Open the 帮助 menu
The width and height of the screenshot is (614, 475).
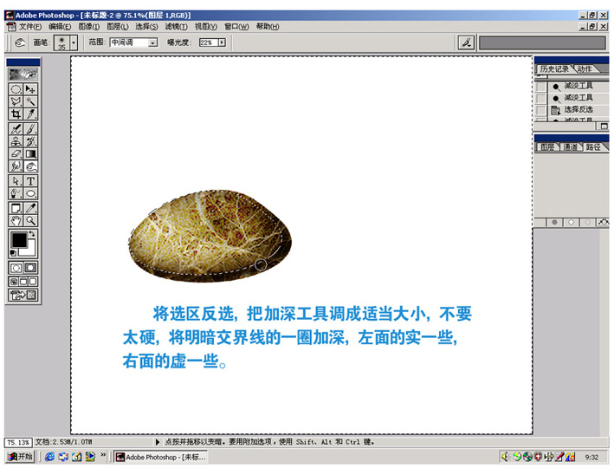coord(268,26)
